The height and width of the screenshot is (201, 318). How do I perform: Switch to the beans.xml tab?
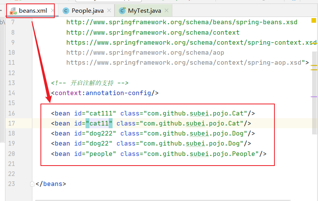[x=33, y=11]
